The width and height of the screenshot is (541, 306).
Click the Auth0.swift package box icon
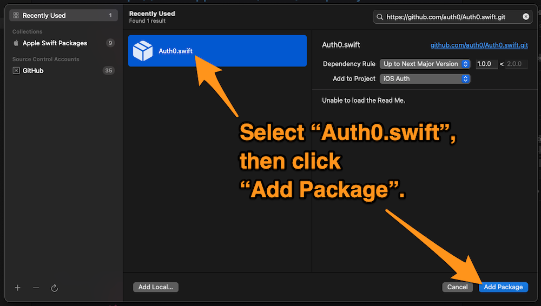tap(142, 51)
